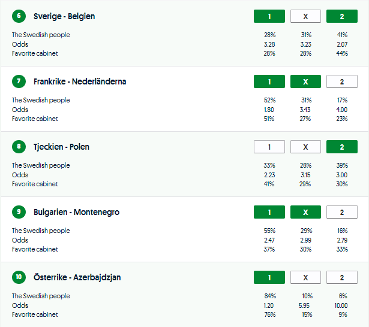Toggle 1 for Frankrike - Nederländerna
Image resolution: width=369 pixels, height=327 pixels.
[269, 81]
